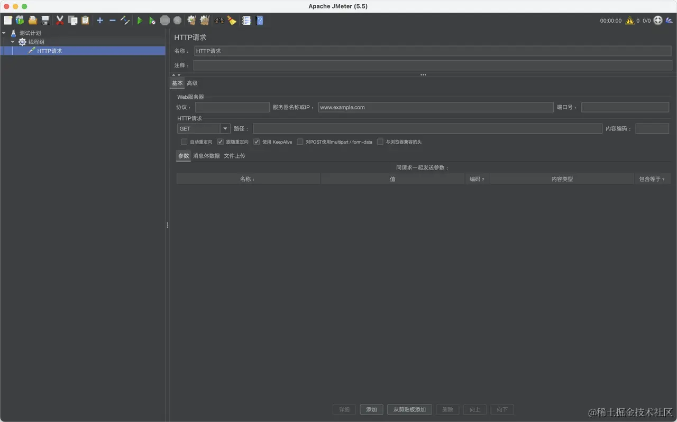Select 线程组 label in tree
The height and width of the screenshot is (422, 677).
[x=36, y=42]
